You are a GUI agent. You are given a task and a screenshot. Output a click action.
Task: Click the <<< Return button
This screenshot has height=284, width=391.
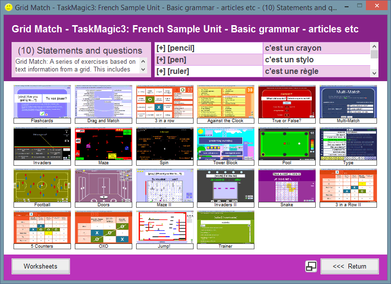pyautogui.click(x=349, y=266)
